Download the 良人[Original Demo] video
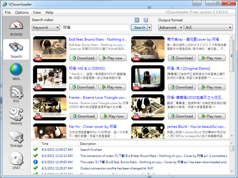The height and width of the screenshot is (178, 238). (x=182, y=87)
